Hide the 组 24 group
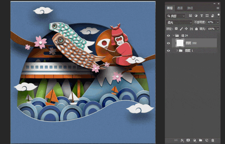 tap(168, 35)
